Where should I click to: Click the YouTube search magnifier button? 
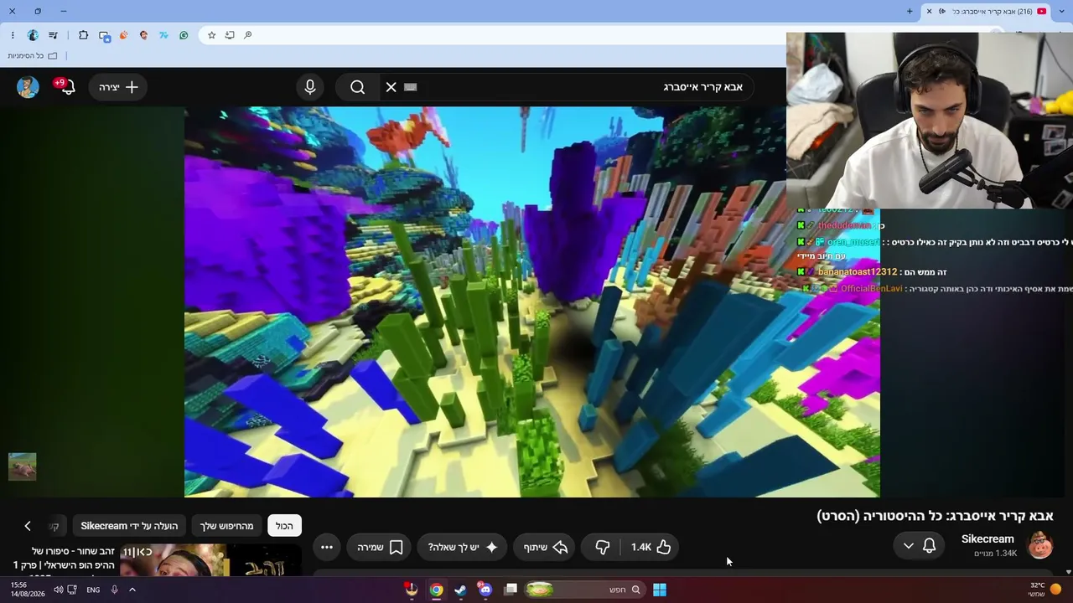tap(358, 87)
